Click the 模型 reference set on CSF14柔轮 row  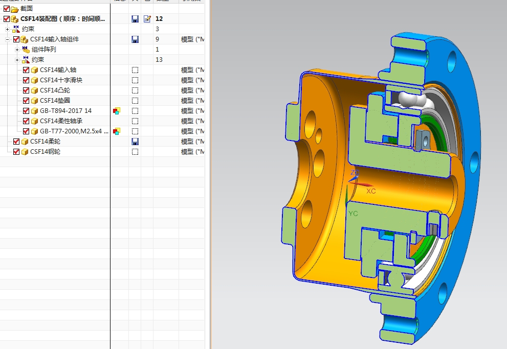(192, 142)
